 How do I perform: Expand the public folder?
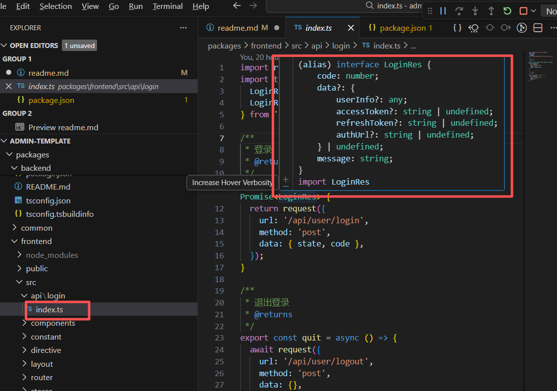tap(19, 268)
